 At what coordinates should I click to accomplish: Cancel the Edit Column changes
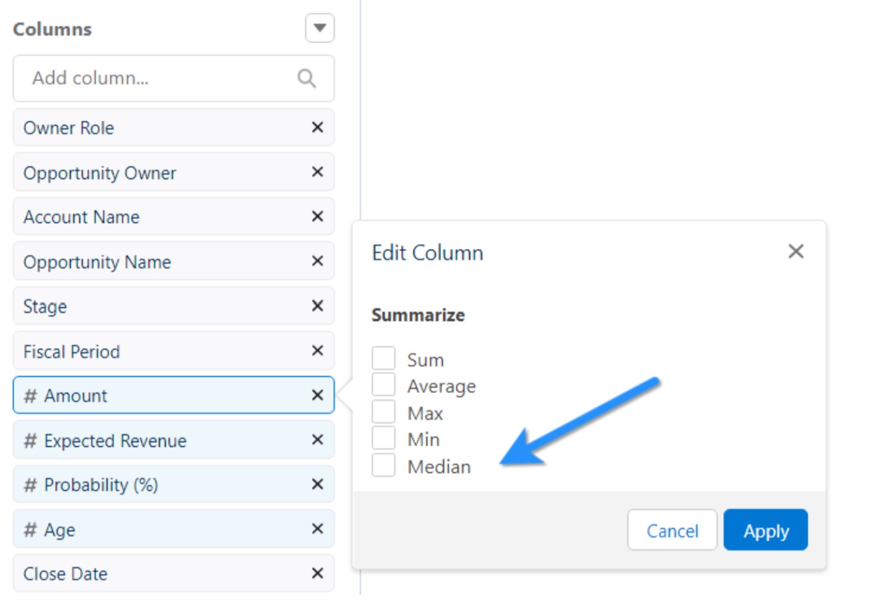[x=672, y=530]
